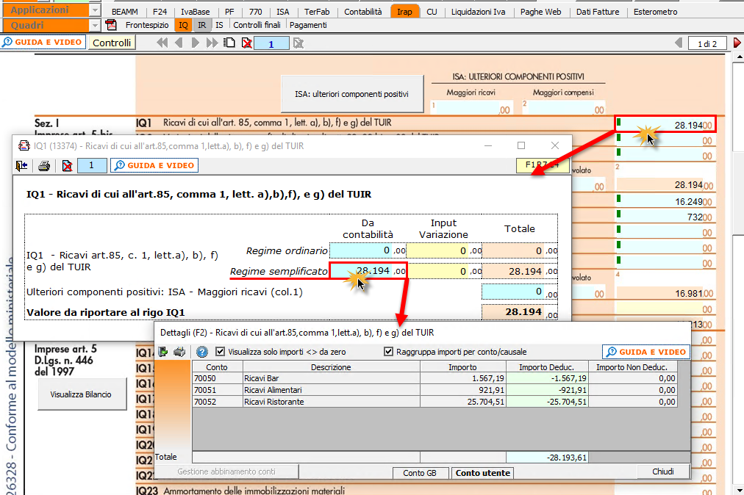This screenshot has width=744, height=495.
Task: Click the main toolbar page number field
Action: (x=271, y=43)
